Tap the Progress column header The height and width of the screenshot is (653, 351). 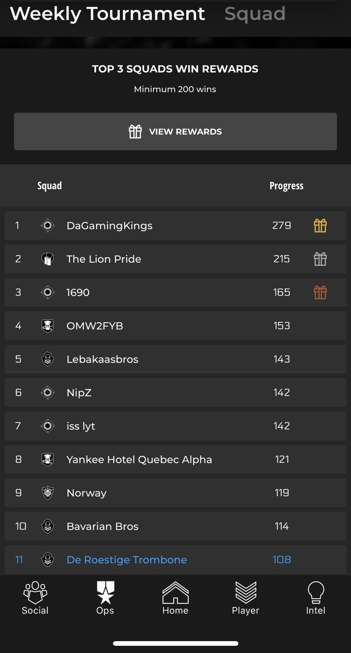tap(287, 186)
